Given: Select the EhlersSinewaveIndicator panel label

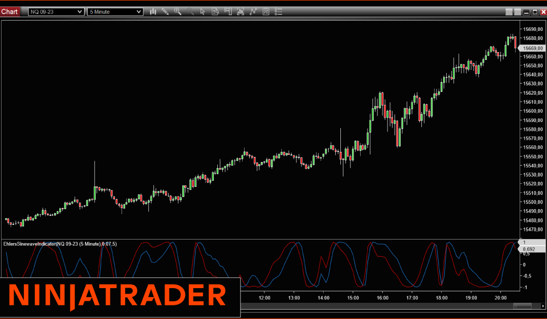Looking at the screenshot, I should 60,244.
